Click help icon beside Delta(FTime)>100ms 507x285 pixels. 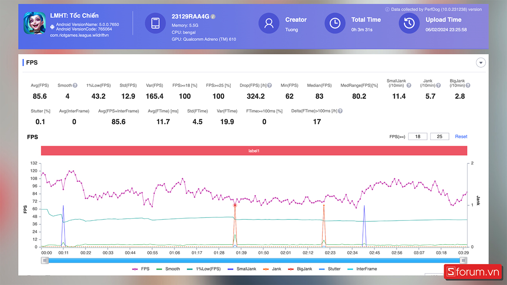[340, 111]
